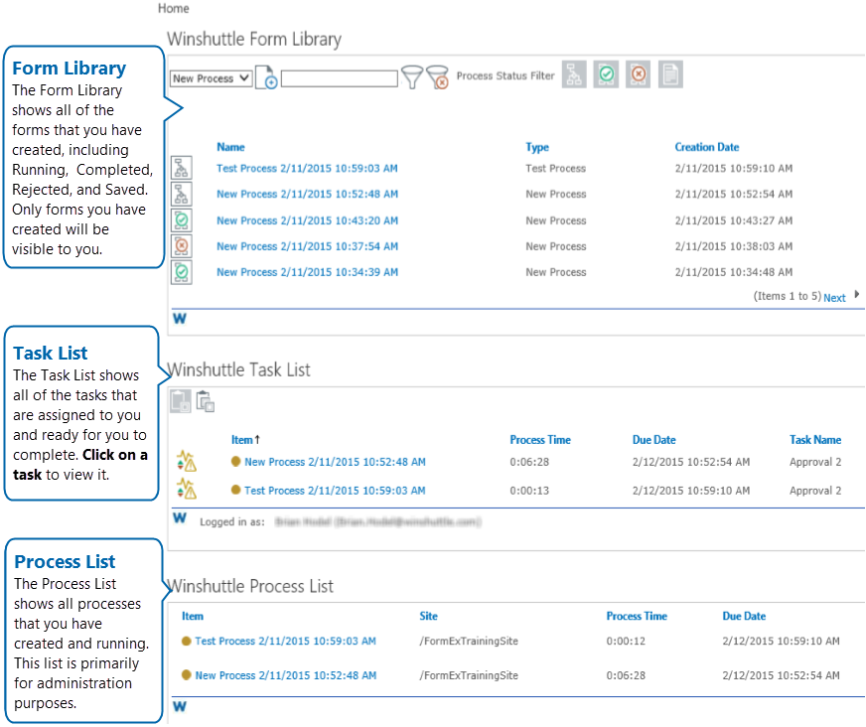Go to the Home breadcrumb
This screenshot has height=727, width=866.
tap(174, 8)
